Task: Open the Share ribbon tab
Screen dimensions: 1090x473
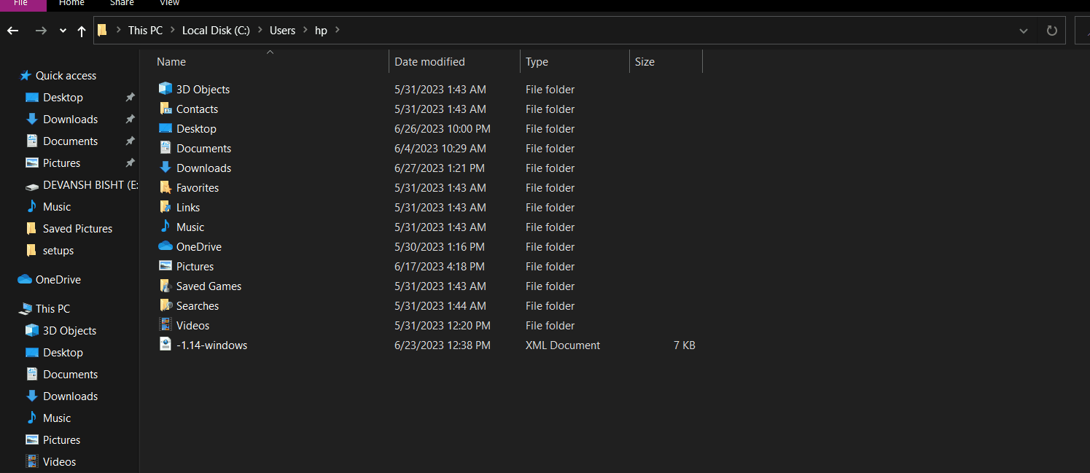Action: click(x=122, y=4)
